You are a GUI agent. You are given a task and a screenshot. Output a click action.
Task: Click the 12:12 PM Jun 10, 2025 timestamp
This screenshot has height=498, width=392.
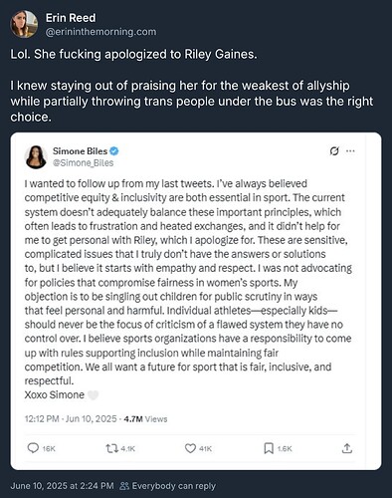[x=71, y=419]
